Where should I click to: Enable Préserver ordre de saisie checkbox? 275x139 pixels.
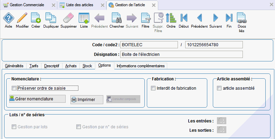point(14,88)
